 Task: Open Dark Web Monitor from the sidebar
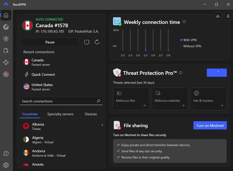(6, 74)
